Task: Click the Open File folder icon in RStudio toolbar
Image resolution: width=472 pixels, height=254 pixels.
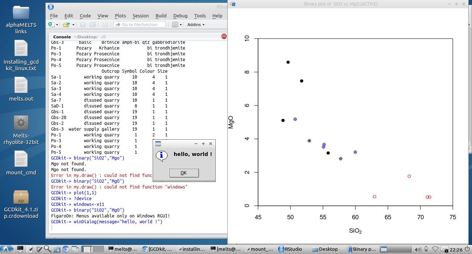Action: pos(65,25)
